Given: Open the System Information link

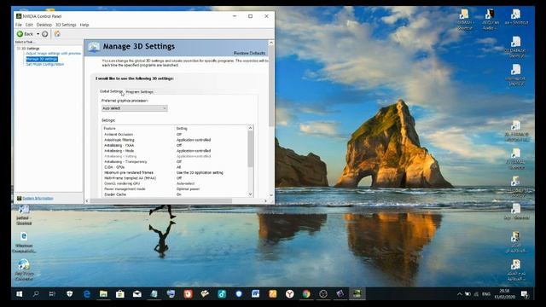Looking at the screenshot, I should (38, 199).
